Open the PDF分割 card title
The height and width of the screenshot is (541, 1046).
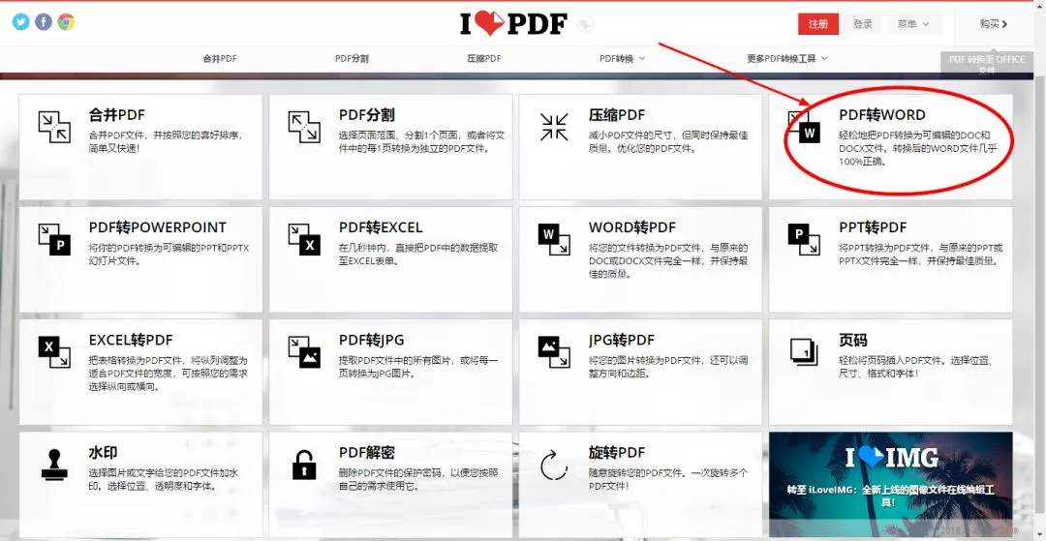[x=366, y=114]
